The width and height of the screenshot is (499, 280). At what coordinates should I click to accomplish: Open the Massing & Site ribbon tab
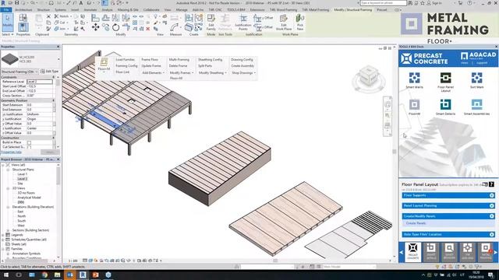tap(128, 10)
